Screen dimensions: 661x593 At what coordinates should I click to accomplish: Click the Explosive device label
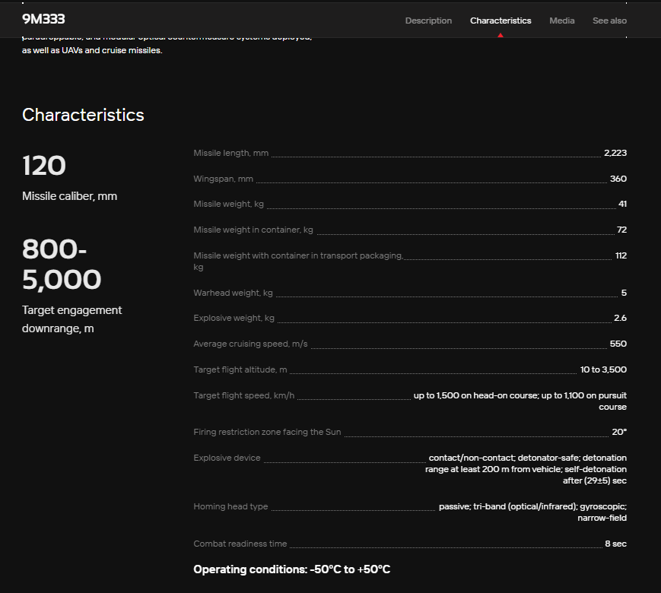pyautogui.click(x=227, y=458)
